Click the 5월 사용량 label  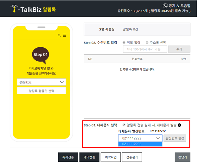107,29
